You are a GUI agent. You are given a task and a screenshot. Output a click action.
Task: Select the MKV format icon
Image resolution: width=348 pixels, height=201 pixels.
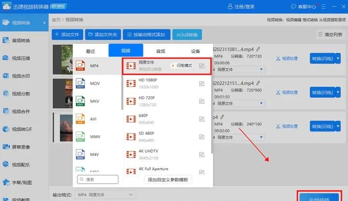click(80, 101)
